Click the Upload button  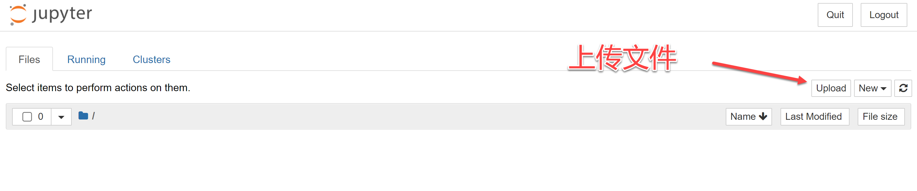(830, 88)
